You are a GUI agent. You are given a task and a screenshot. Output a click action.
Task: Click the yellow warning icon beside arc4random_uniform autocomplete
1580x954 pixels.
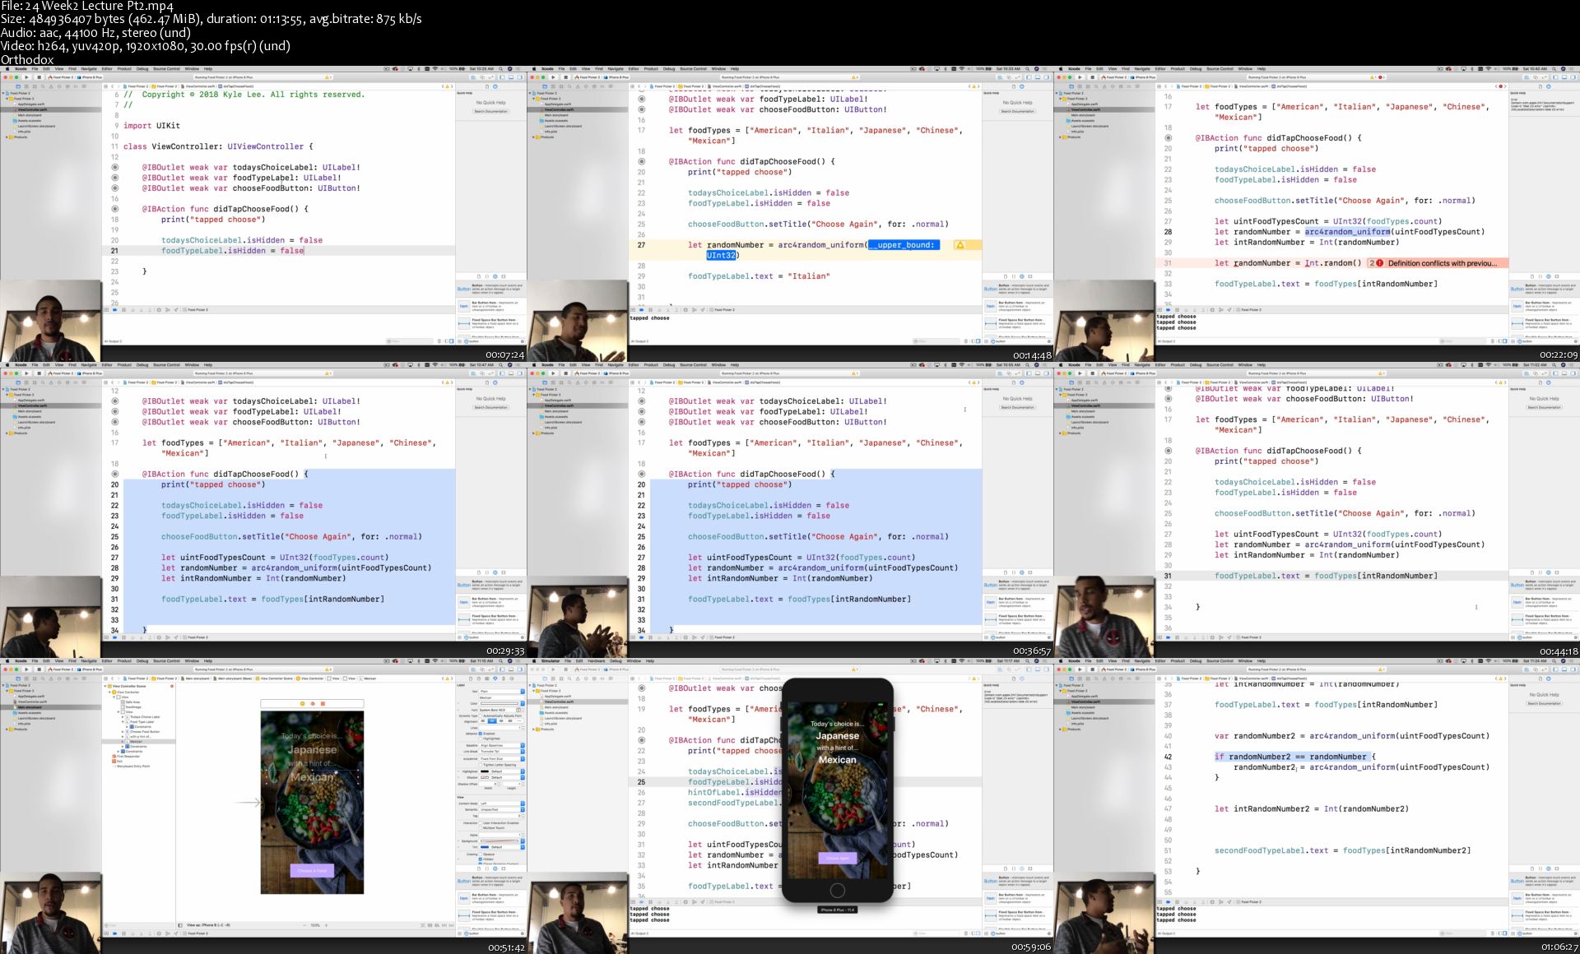[959, 245]
